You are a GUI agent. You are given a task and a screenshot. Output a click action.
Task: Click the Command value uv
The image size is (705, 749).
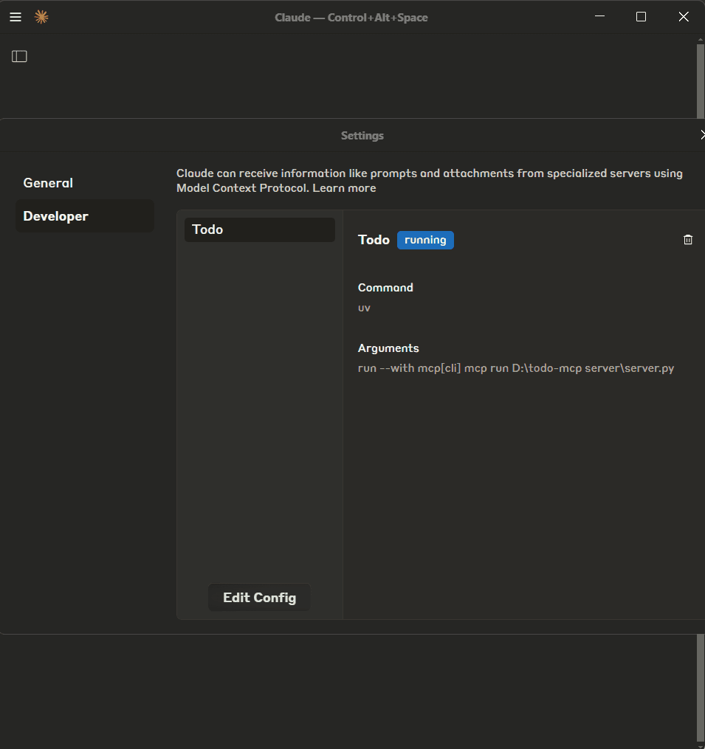click(364, 308)
